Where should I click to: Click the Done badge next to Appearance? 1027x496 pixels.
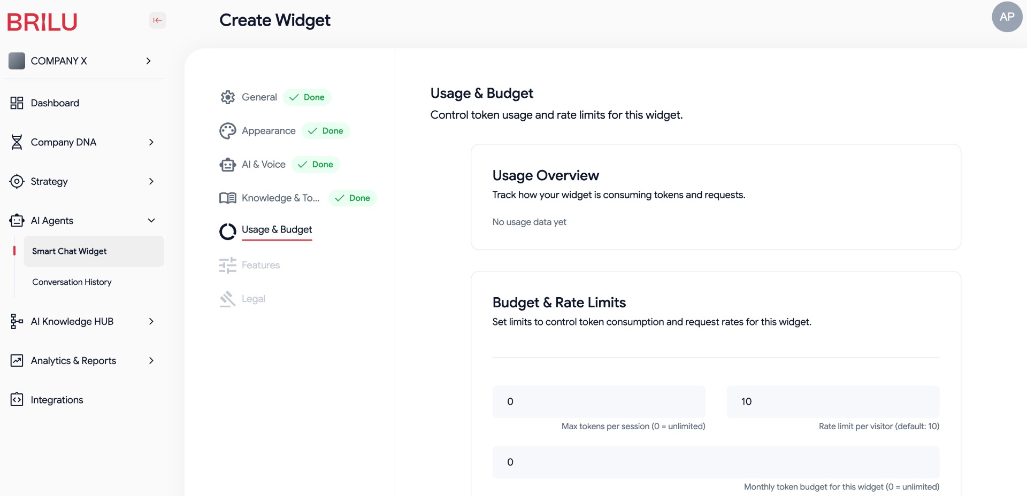[x=326, y=131]
